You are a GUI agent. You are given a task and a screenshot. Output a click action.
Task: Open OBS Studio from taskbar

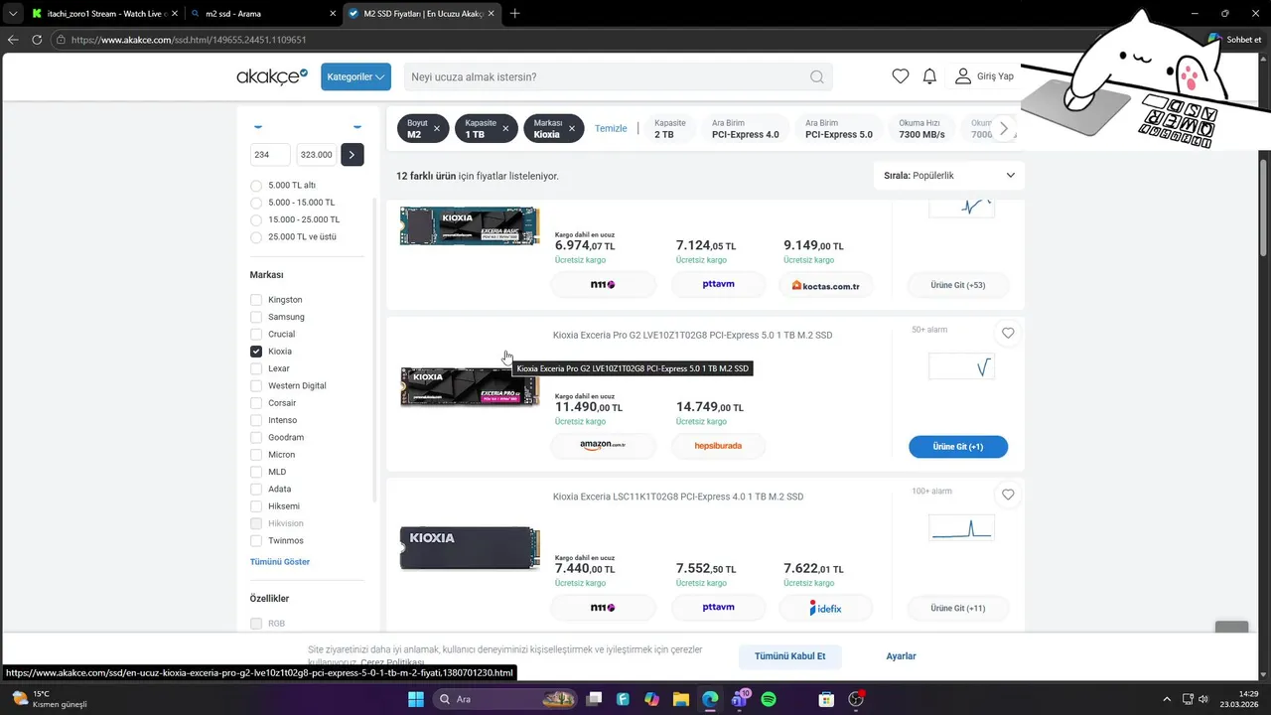(x=856, y=699)
